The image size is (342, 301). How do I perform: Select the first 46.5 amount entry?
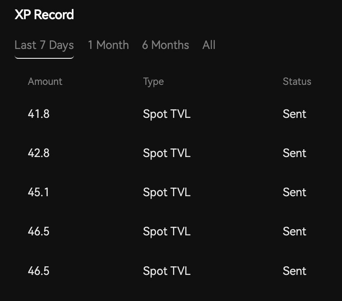[38, 231]
